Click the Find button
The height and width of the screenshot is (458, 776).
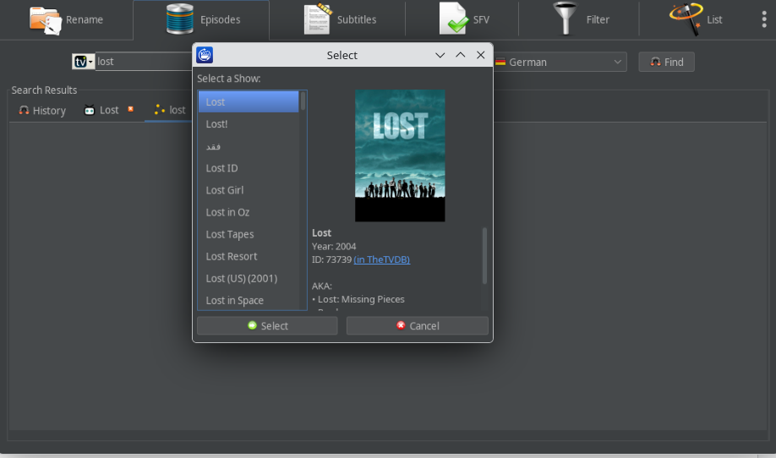[x=666, y=63]
